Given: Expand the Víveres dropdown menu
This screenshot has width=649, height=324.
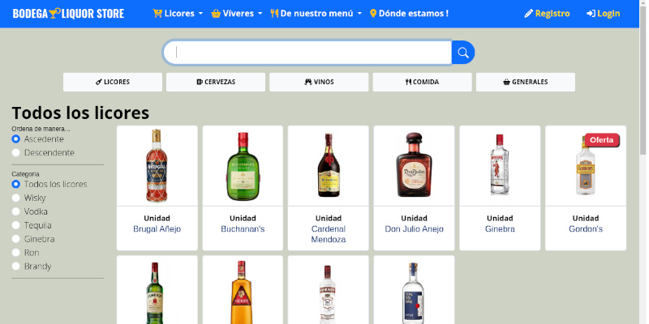Looking at the screenshot, I should [x=237, y=13].
